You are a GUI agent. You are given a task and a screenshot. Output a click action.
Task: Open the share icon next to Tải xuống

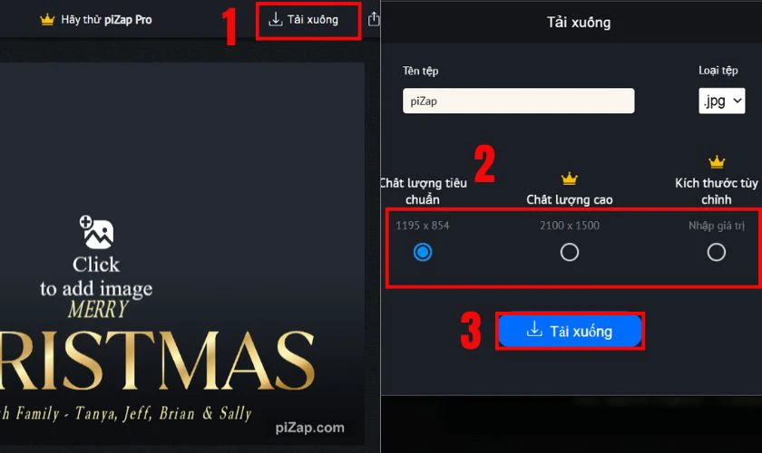pyautogui.click(x=373, y=19)
